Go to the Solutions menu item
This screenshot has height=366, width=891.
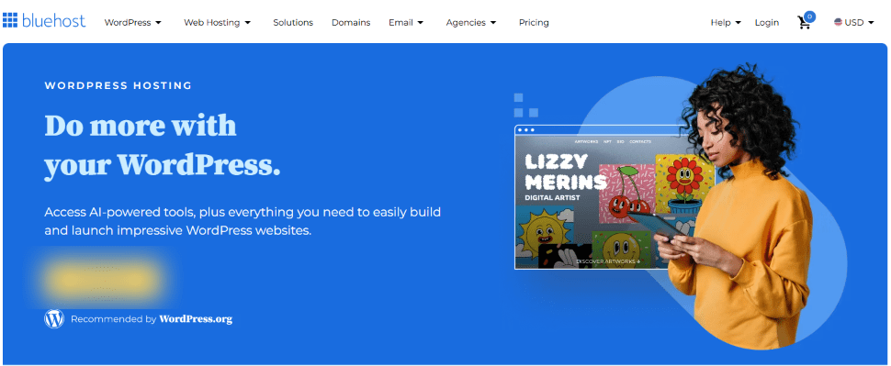coord(293,23)
